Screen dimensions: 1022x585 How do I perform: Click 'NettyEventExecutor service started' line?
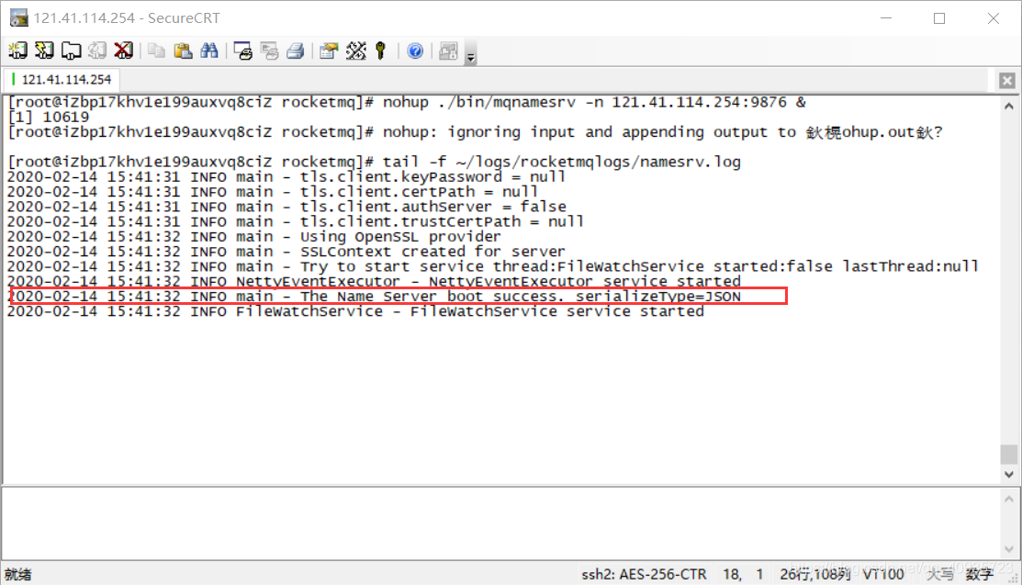[x=374, y=282]
